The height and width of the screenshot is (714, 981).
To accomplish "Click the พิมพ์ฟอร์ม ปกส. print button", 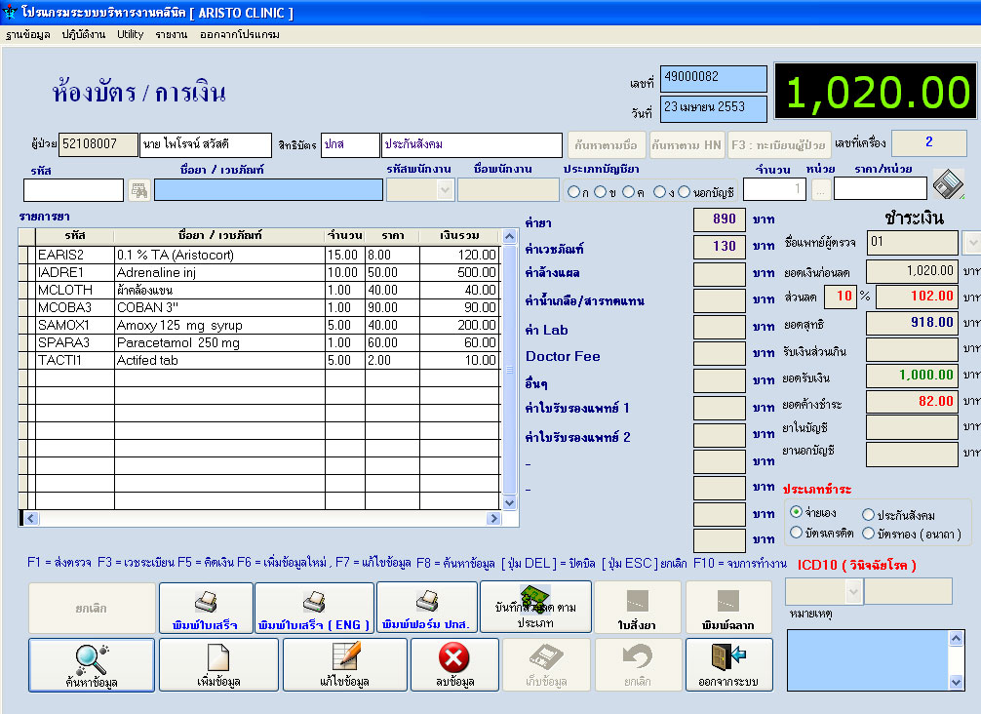I will coord(426,608).
